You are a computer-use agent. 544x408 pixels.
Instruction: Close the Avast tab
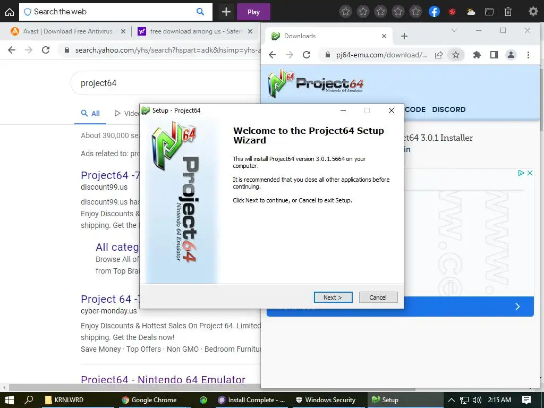(123, 31)
